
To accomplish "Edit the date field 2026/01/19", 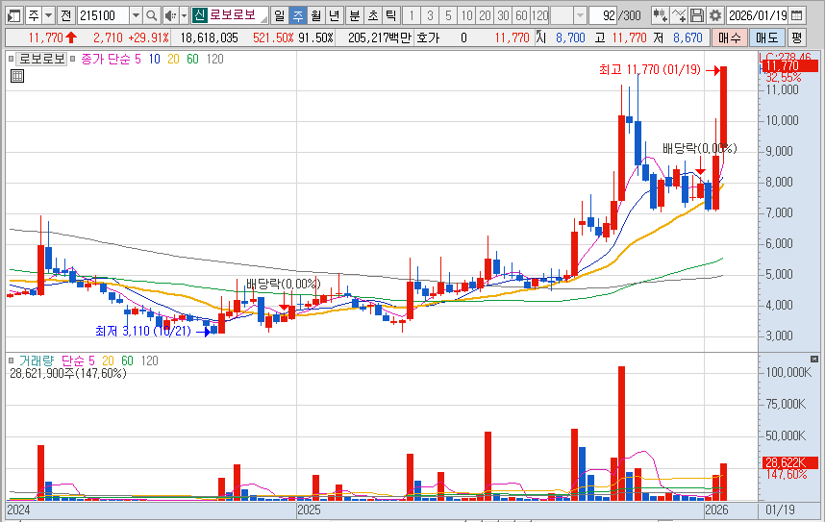I will [758, 15].
